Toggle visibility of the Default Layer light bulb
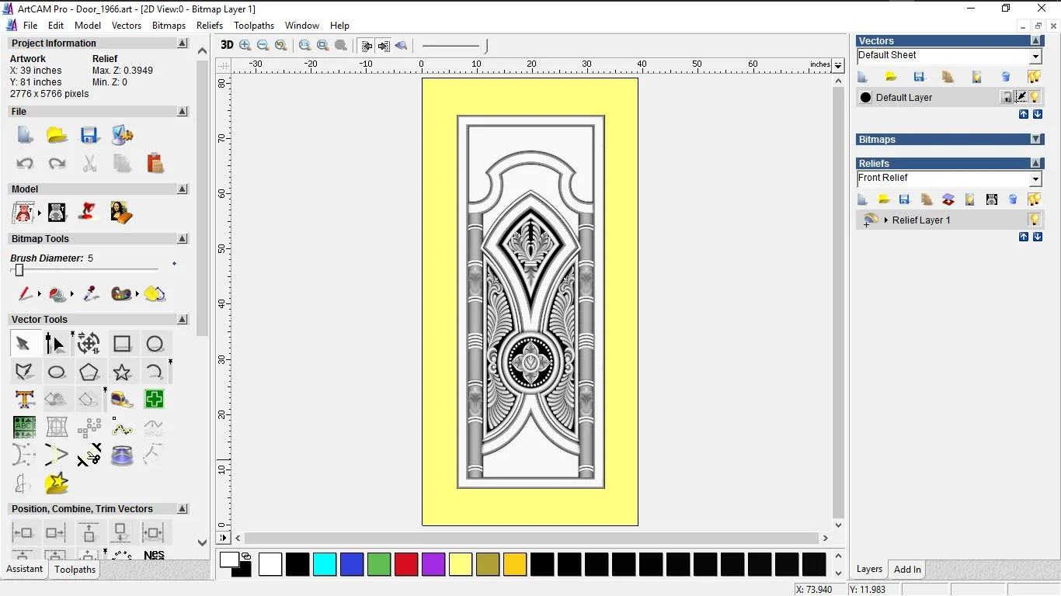 tap(1035, 96)
